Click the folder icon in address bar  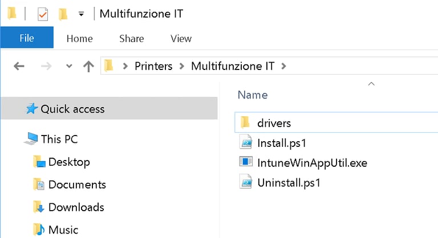point(109,66)
